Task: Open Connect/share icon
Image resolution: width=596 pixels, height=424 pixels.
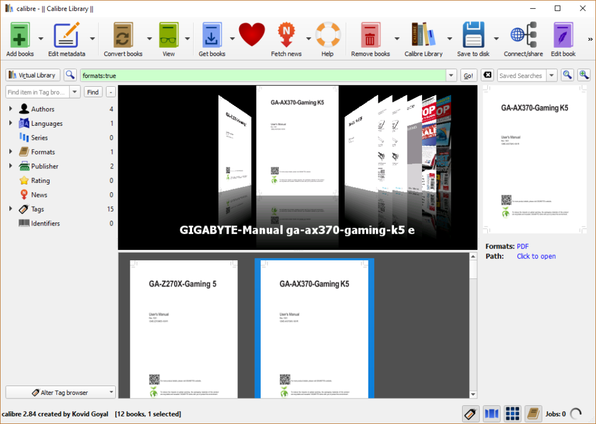Action: click(523, 35)
